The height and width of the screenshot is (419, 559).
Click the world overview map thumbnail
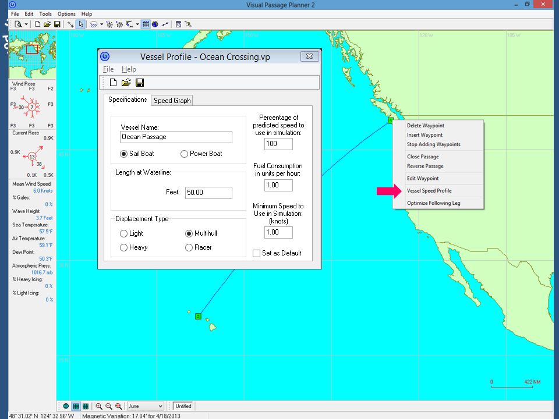[x=33, y=55]
